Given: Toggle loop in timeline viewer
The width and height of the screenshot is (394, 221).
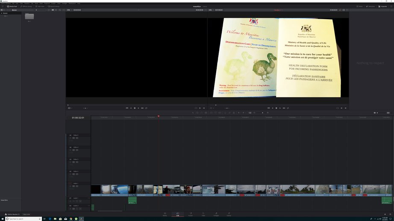Looking at the screenshot, I should coord(288,108).
